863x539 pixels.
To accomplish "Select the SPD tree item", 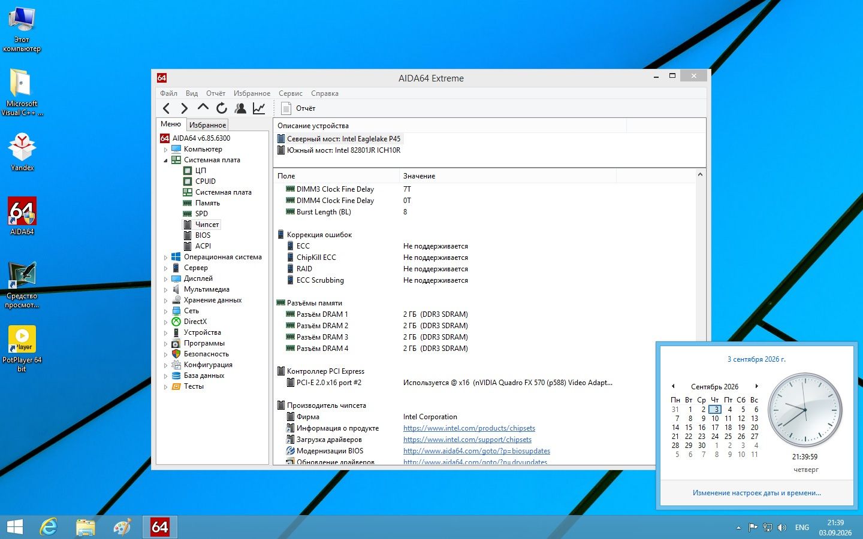I will pyautogui.click(x=201, y=214).
